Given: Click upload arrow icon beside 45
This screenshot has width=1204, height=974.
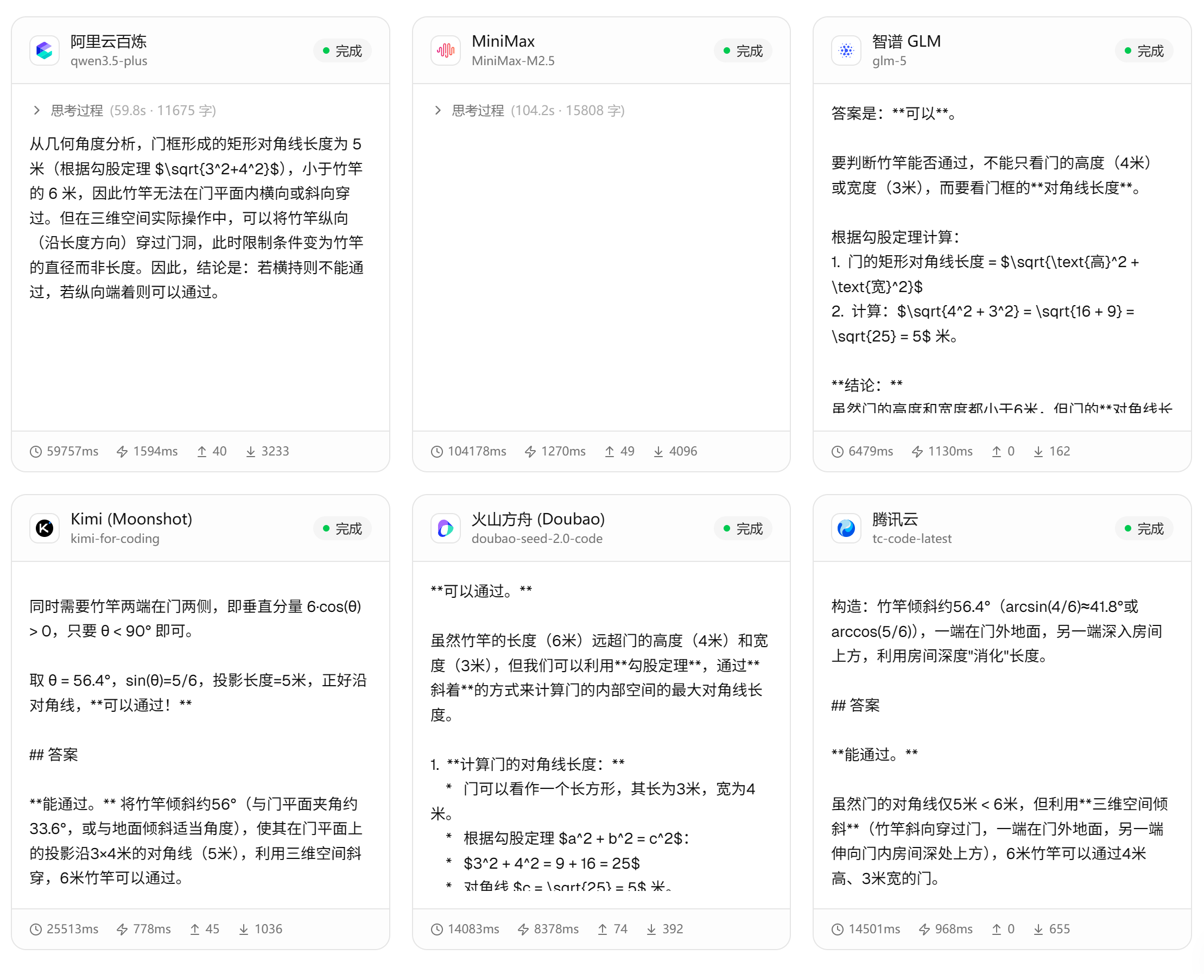Looking at the screenshot, I should pos(195,929).
